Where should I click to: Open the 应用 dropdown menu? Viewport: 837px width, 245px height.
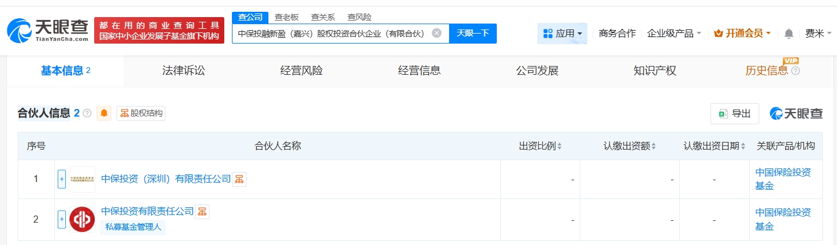coord(562,34)
